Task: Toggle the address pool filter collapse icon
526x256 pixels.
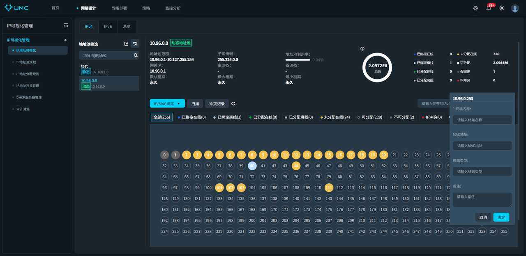Action: (x=135, y=43)
